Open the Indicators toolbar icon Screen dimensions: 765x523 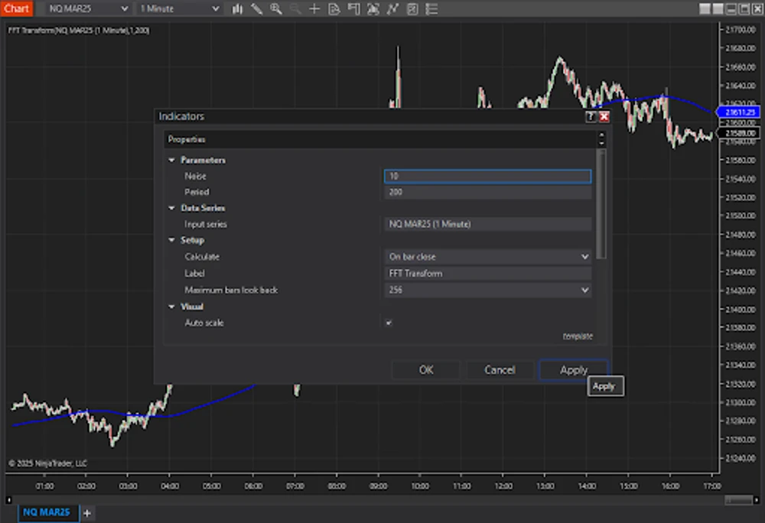tap(392, 8)
